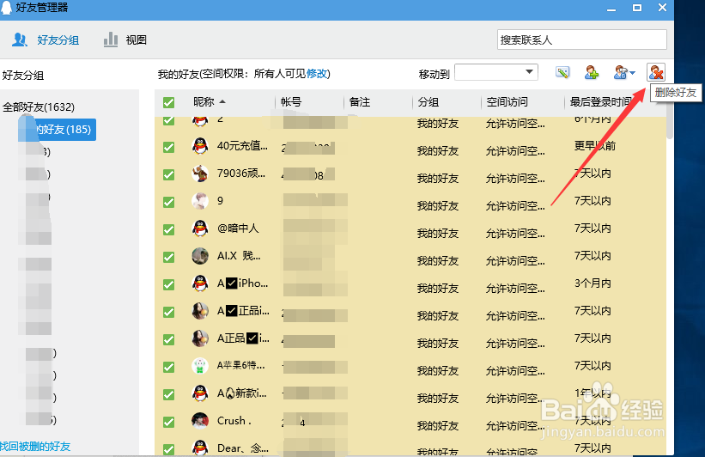Select the @暗中人 nickname text
The image size is (705, 457).
click(238, 228)
